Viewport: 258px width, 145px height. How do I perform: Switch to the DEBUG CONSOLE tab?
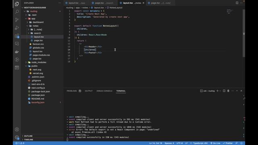coord(104,91)
